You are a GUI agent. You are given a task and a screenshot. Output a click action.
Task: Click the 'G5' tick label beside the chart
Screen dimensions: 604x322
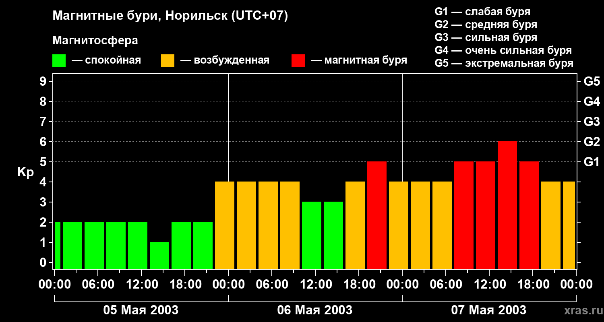pos(592,81)
